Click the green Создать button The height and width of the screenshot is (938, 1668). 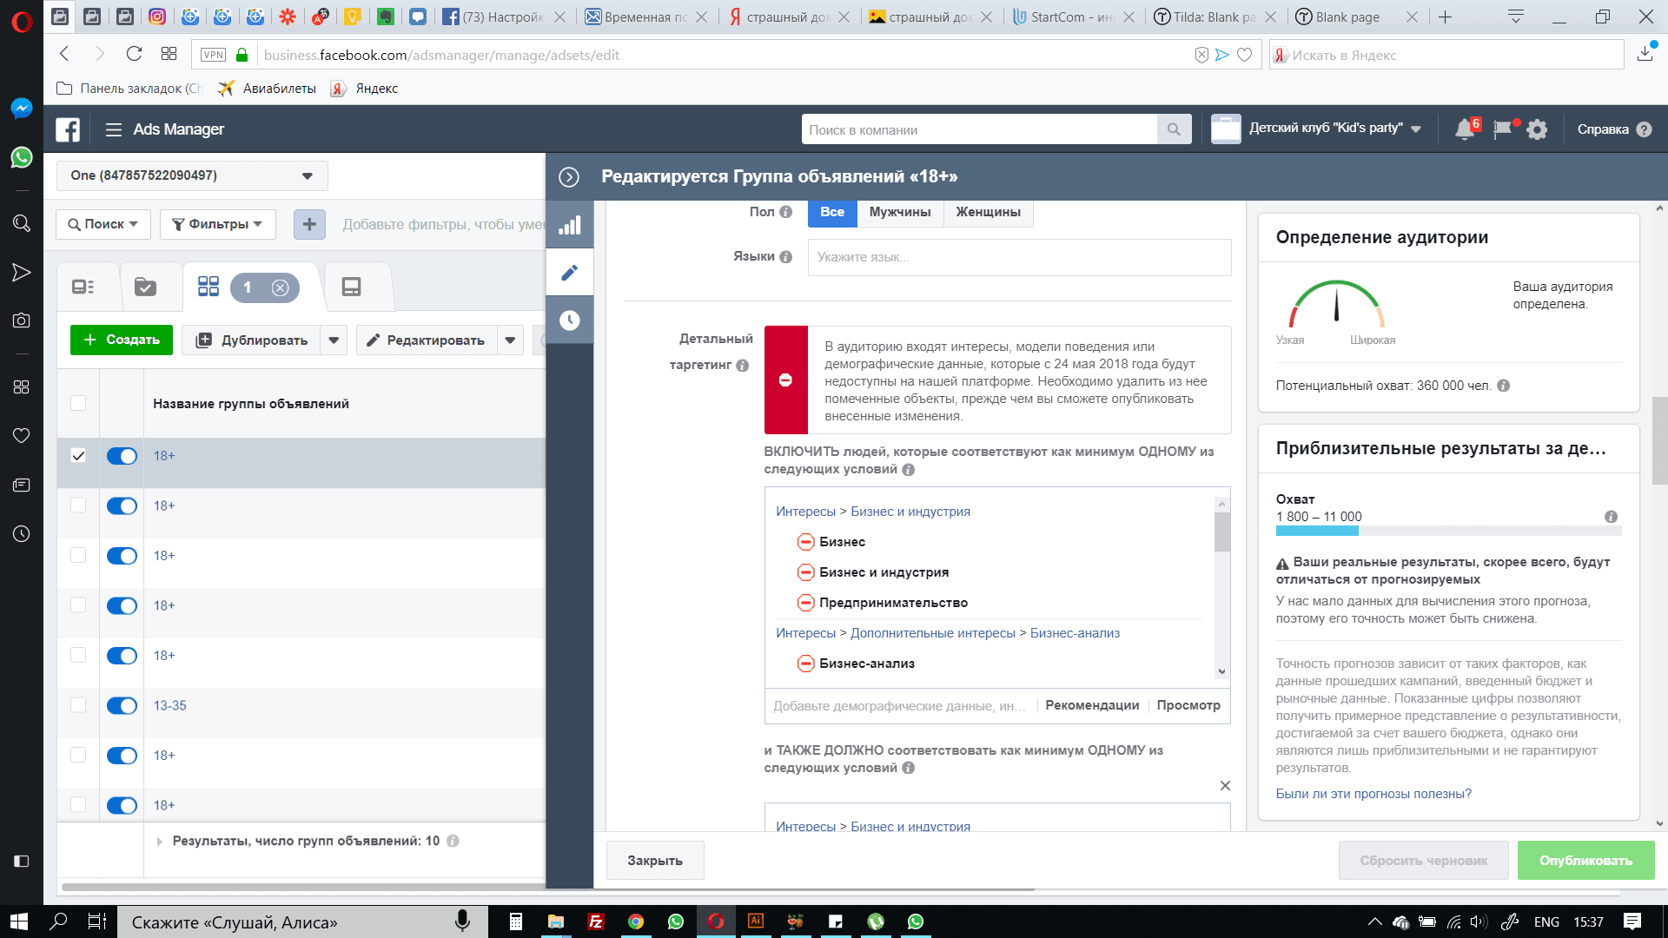[x=122, y=340]
